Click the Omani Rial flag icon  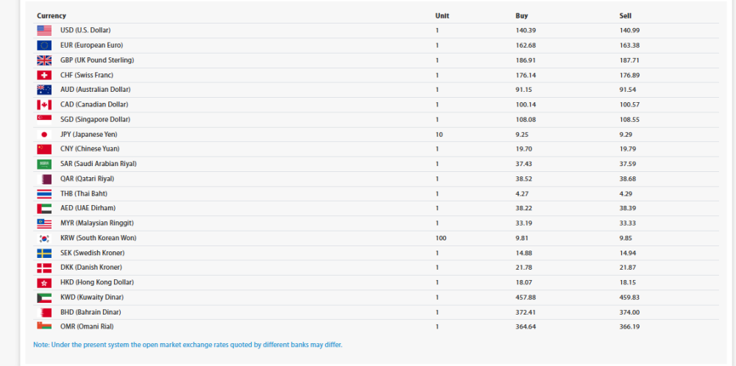pyautogui.click(x=44, y=326)
